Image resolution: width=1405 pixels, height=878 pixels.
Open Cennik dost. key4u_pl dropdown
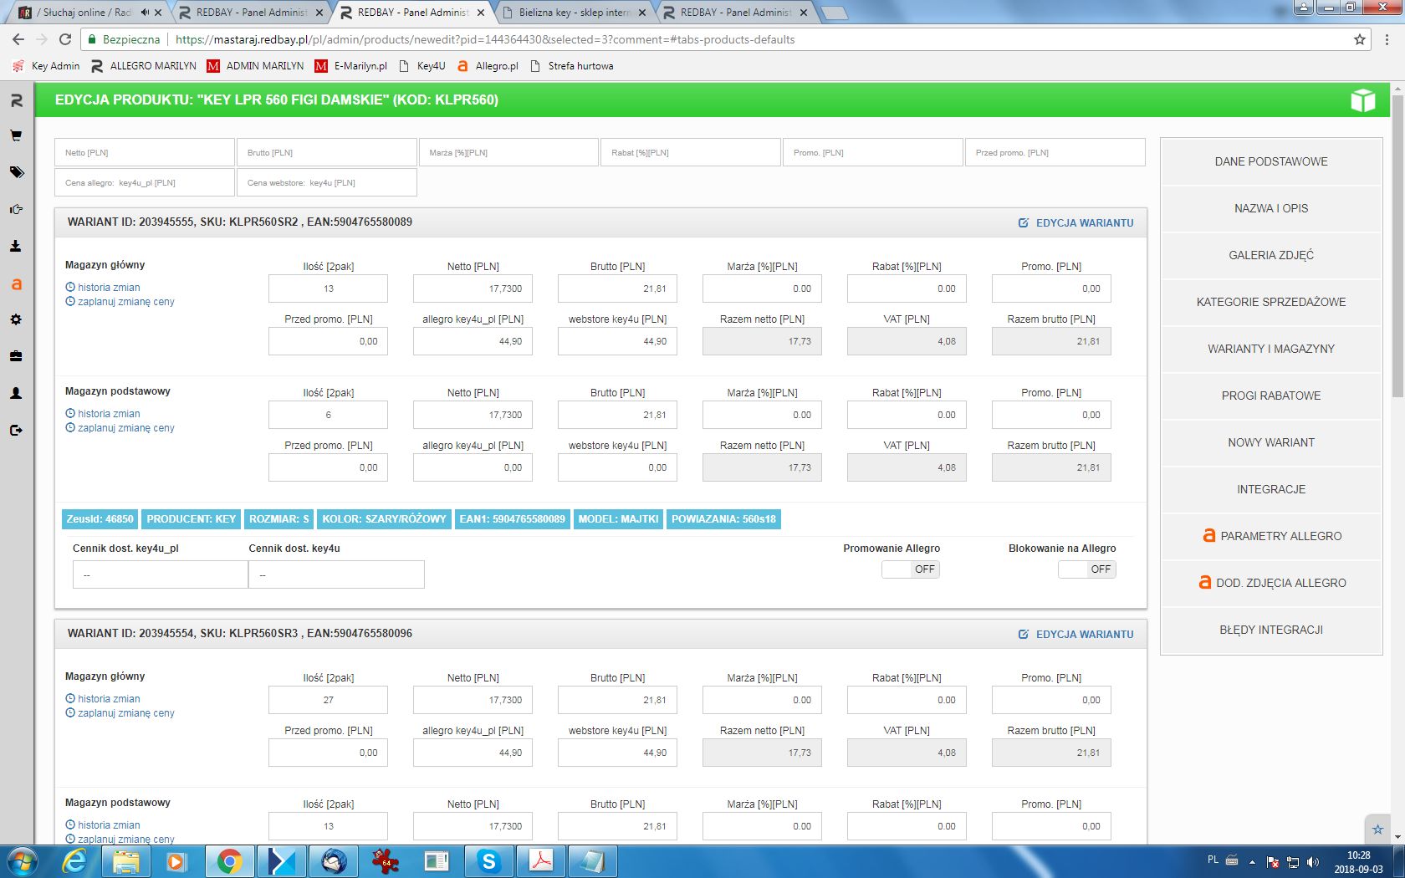point(160,574)
